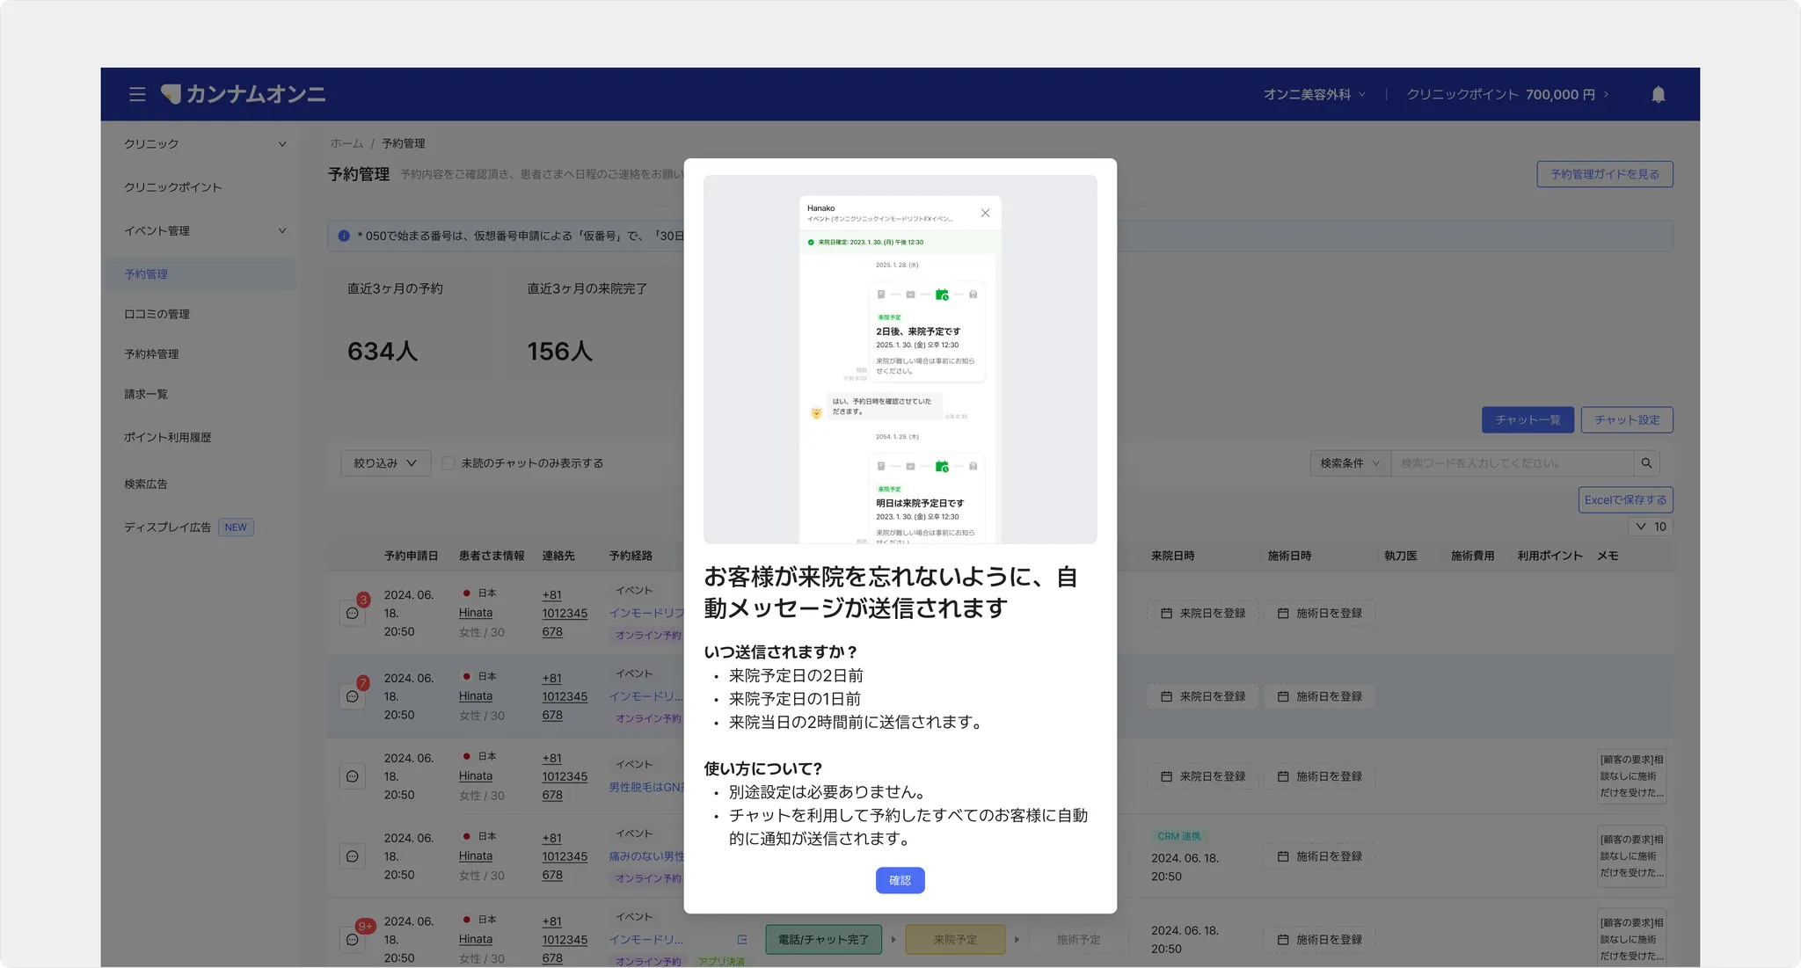This screenshot has width=1801, height=968.
Task: Close the Hanako chat preview X
Action: pyautogui.click(x=985, y=213)
